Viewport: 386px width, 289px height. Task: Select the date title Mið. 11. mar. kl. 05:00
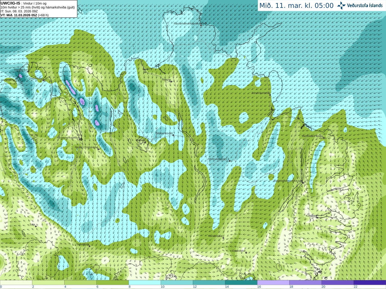point(296,6)
